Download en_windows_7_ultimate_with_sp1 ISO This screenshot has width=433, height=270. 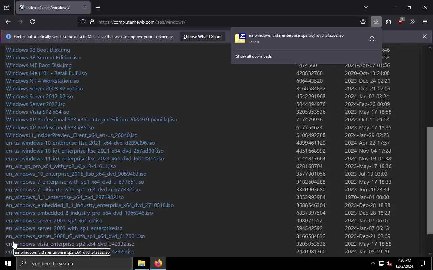(x=73, y=189)
